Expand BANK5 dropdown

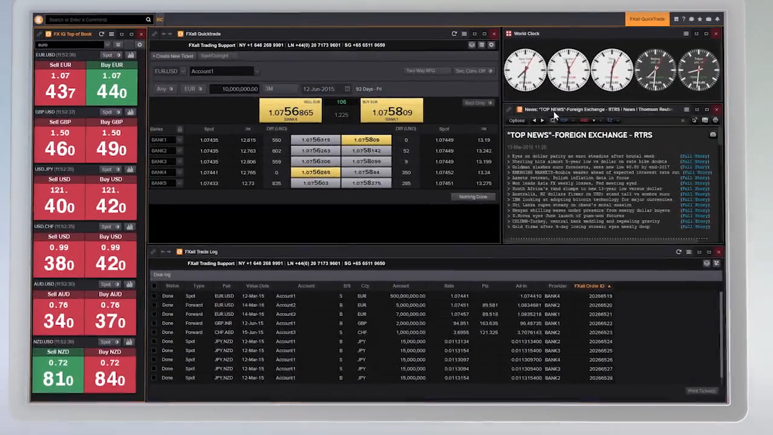point(179,183)
